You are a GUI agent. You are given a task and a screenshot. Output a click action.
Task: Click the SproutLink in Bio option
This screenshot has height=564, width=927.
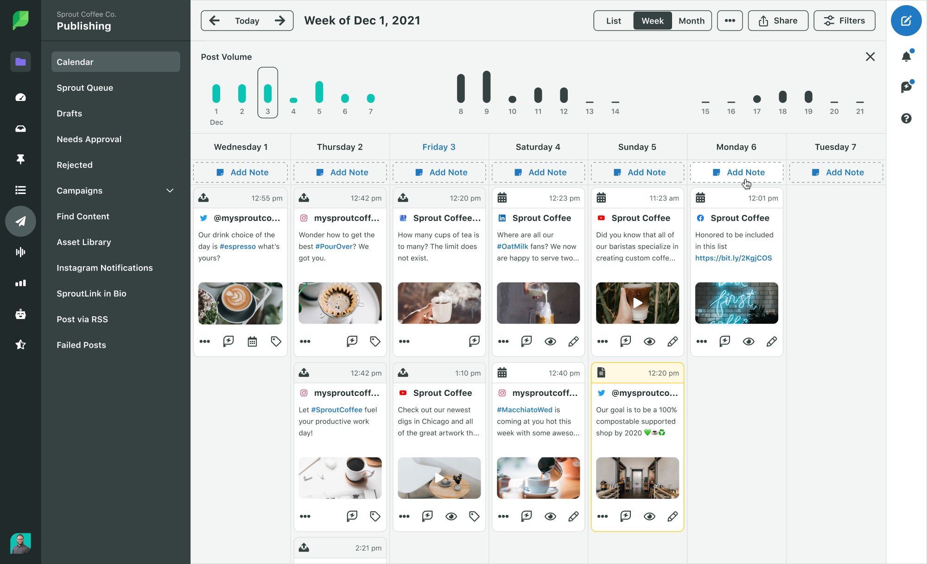(92, 294)
